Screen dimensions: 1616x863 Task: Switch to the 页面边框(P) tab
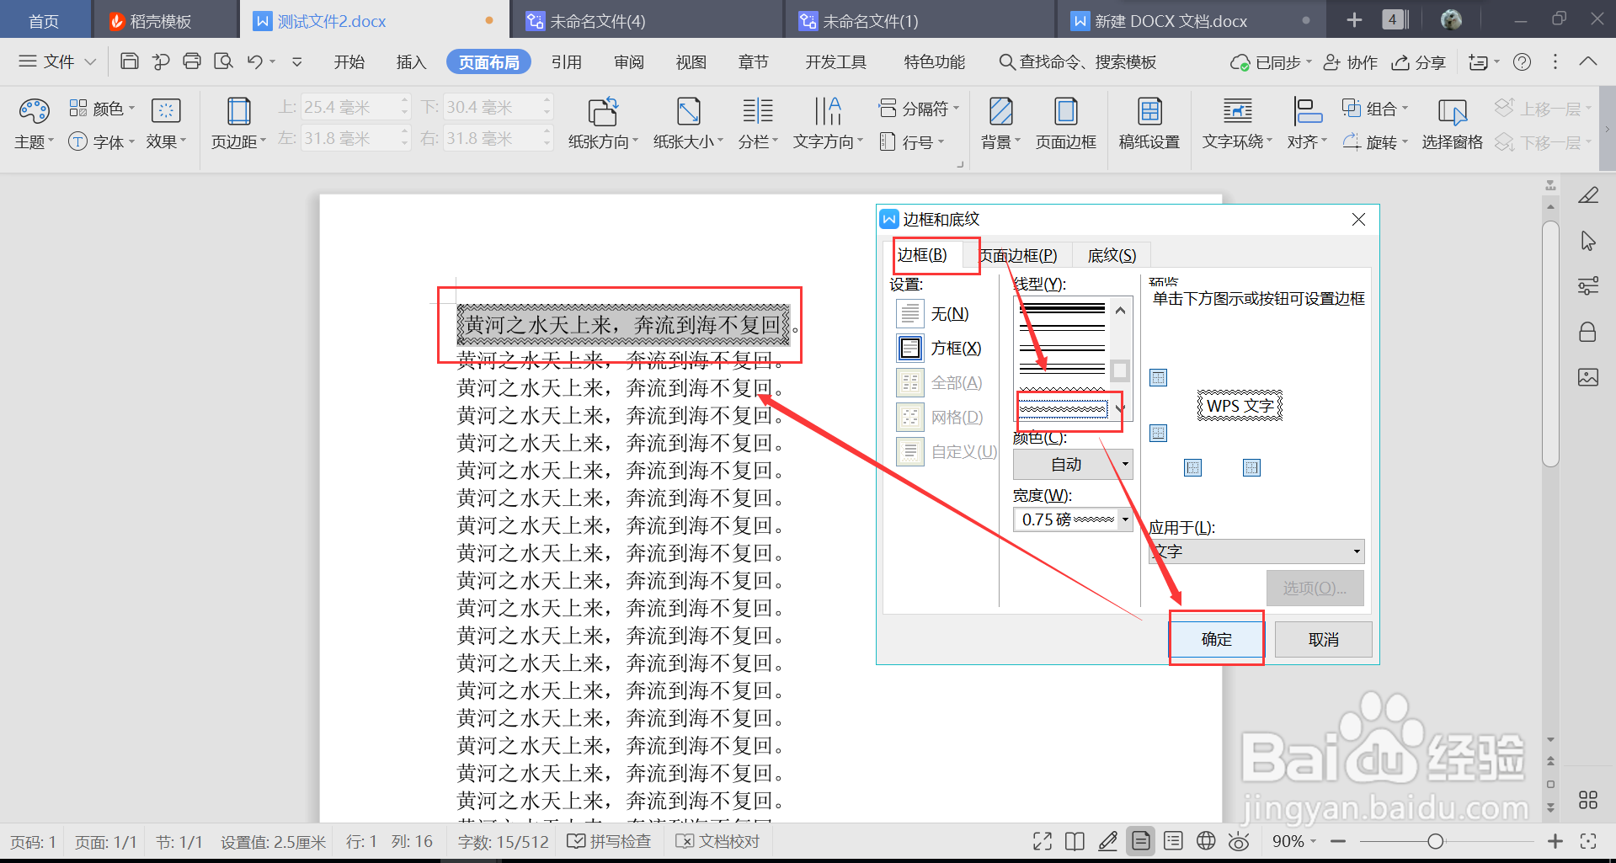[x=1019, y=255]
